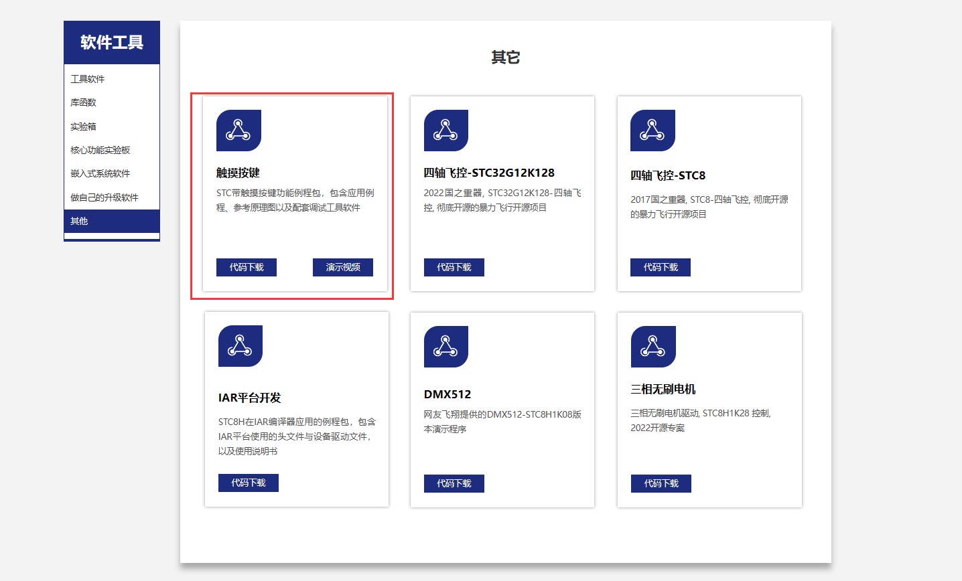Click the 触摸按键 card title

238,173
